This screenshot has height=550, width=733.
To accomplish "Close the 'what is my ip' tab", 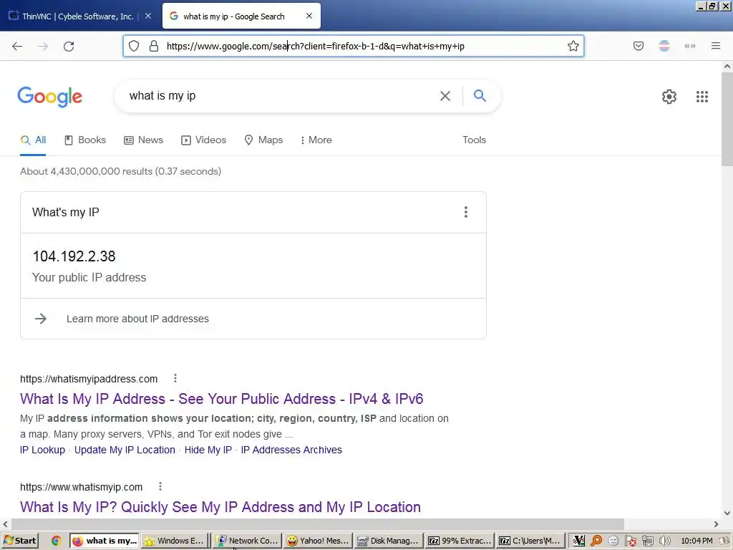I will [x=309, y=16].
